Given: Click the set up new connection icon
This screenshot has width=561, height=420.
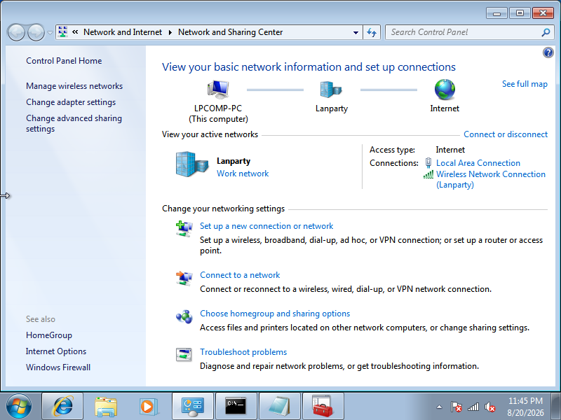Looking at the screenshot, I should click(x=184, y=229).
